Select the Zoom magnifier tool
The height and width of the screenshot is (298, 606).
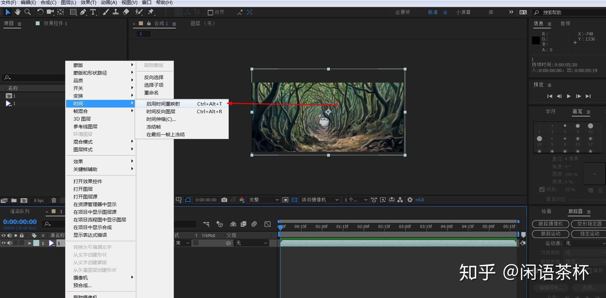pos(28,12)
